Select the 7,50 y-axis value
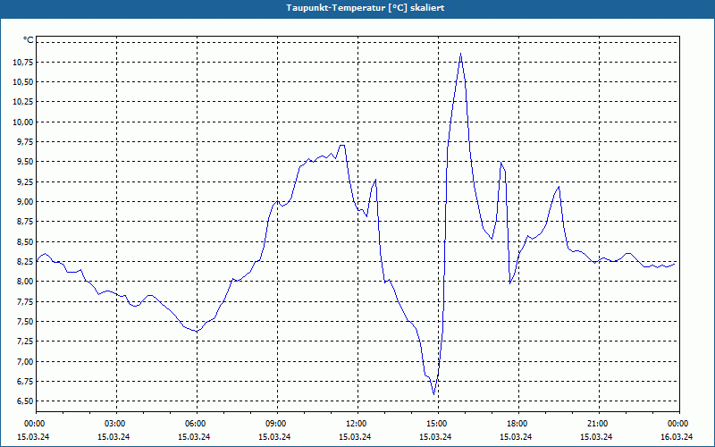Image resolution: width=715 pixels, height=447 pixels. click(x=24, y=322)
